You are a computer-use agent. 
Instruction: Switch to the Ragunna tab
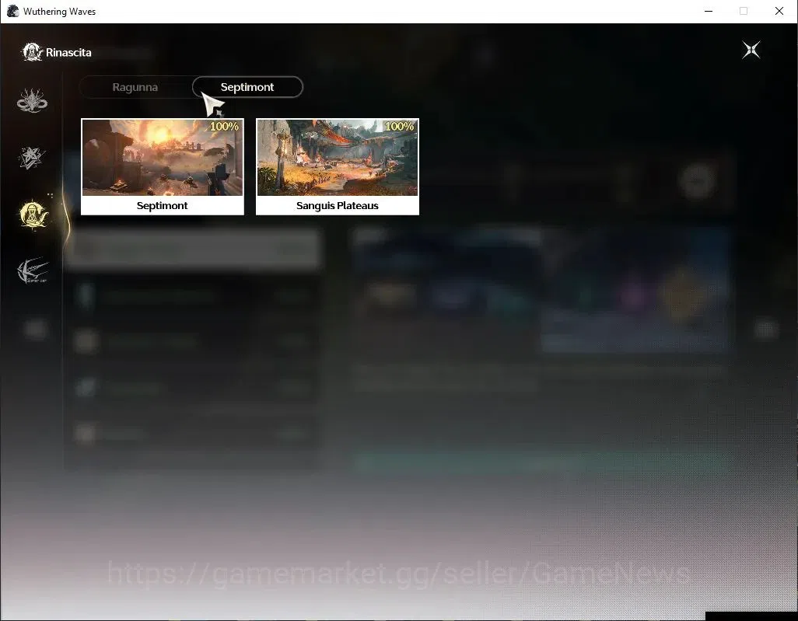135,87
